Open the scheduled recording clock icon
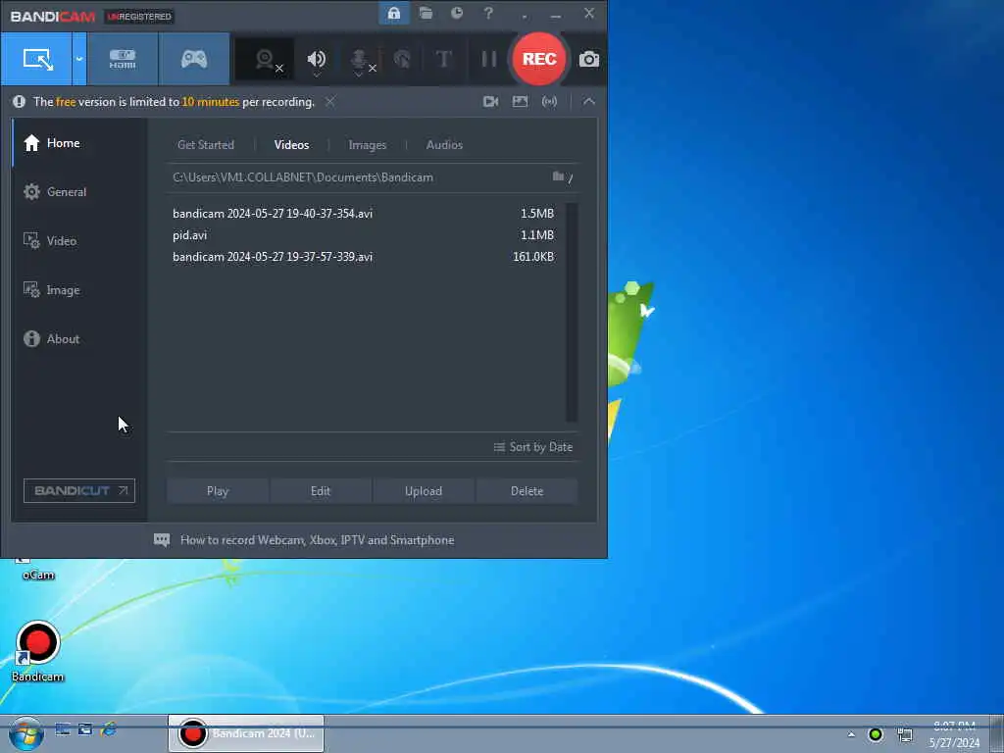The image size is (1004, 753). tap(457, 13)
